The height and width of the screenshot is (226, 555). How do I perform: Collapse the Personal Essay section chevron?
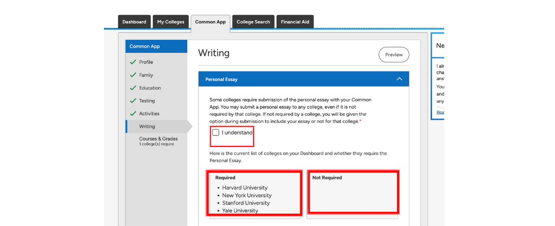pos(399,79)
